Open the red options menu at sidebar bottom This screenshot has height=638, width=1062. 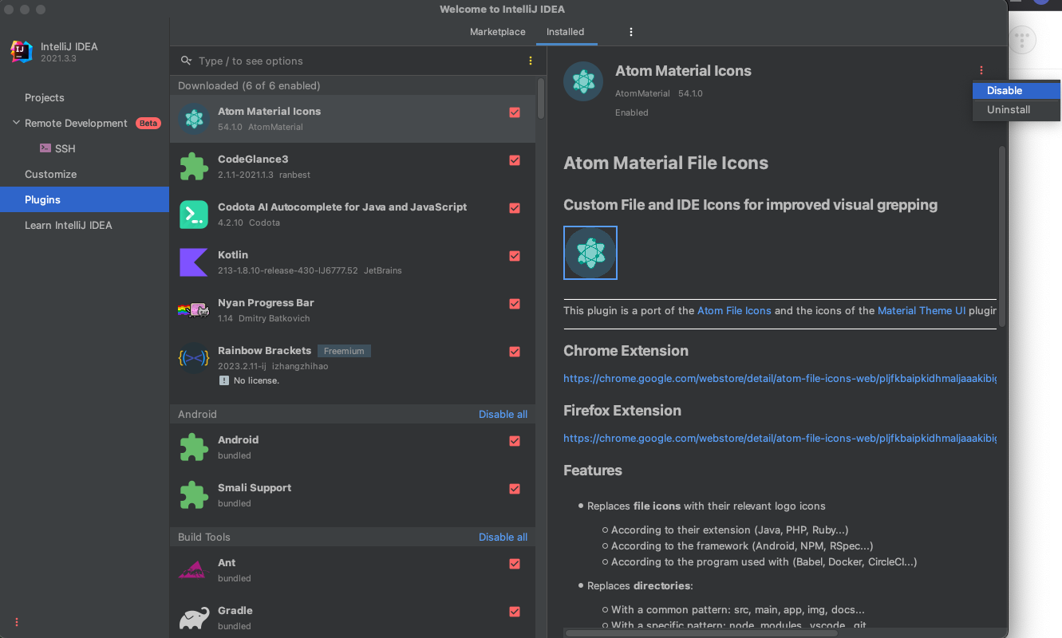click(x=16, y=622)
